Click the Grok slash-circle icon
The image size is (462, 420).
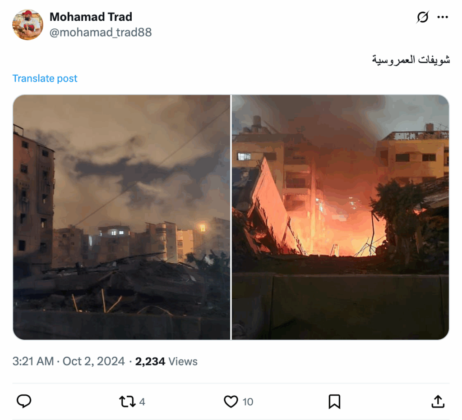(422, 17)
